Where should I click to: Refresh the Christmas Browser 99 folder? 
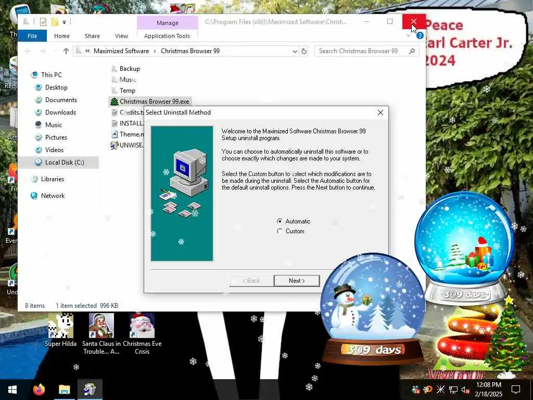(304, 51)
